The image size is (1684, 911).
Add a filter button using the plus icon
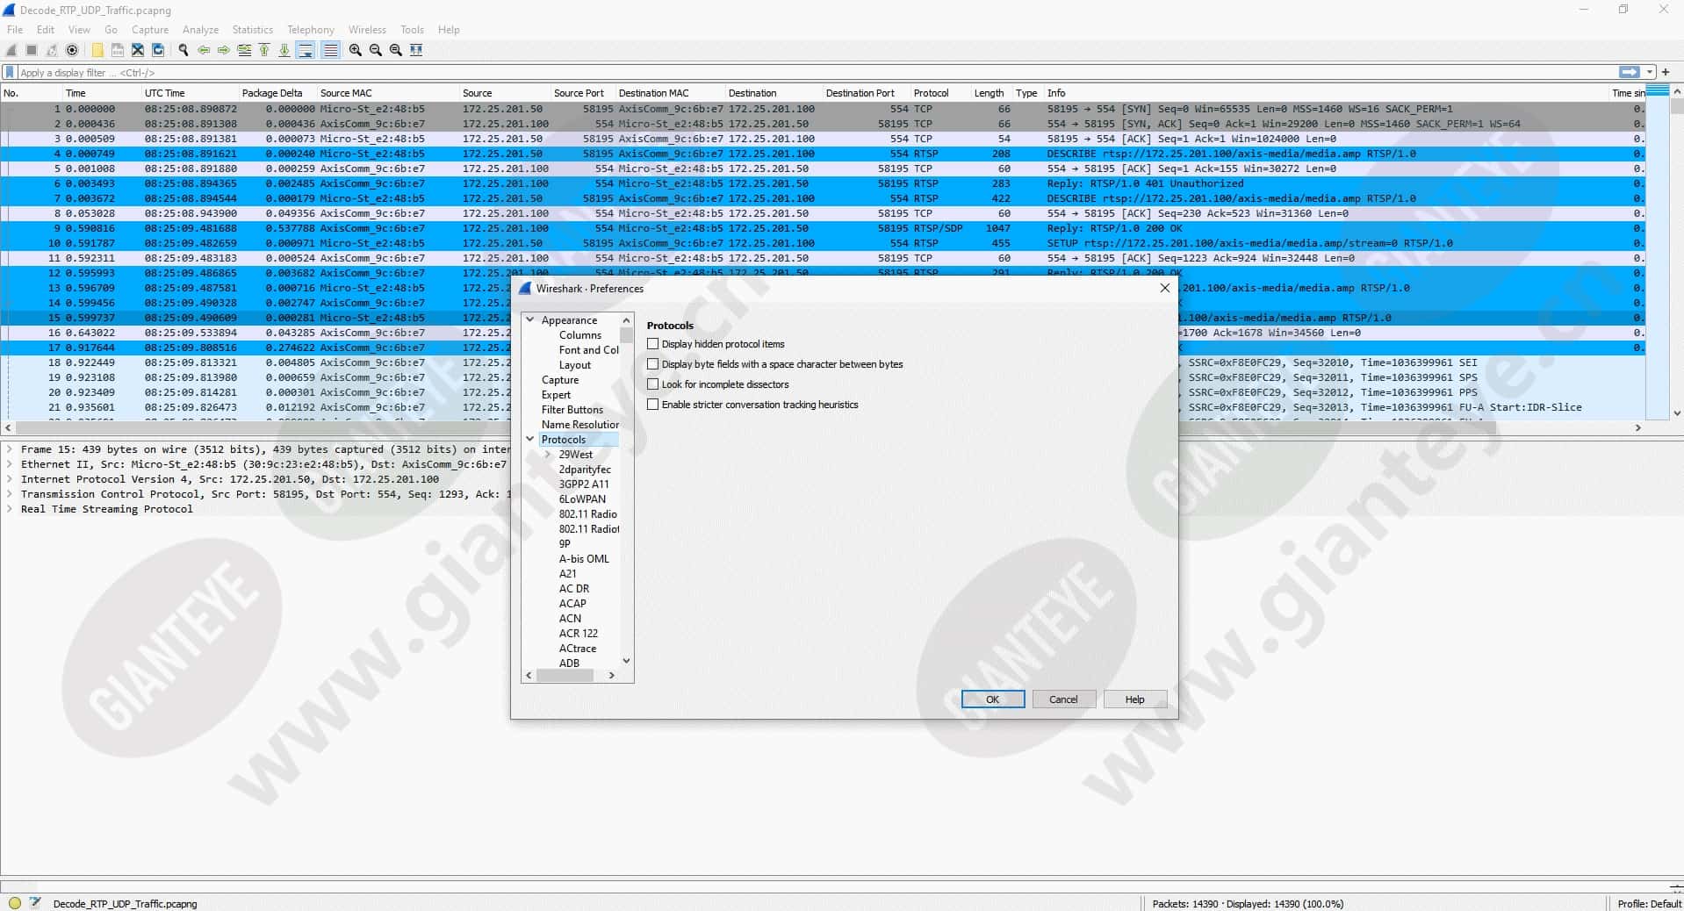(x=1666, y=72)
